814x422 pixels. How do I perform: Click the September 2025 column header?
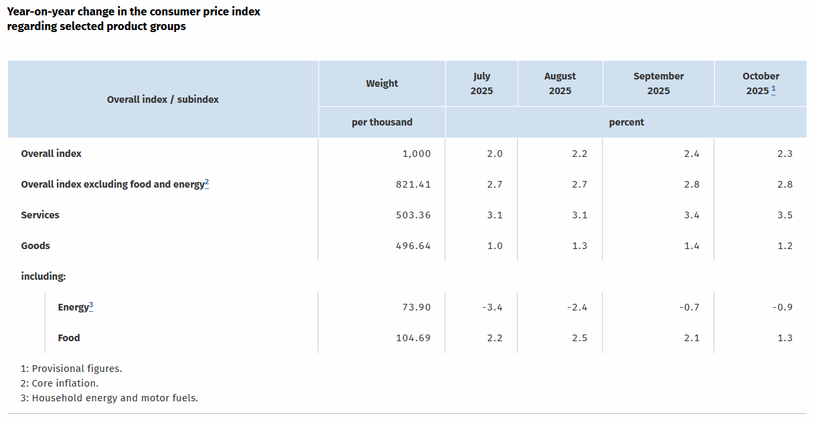coord(658,83)
